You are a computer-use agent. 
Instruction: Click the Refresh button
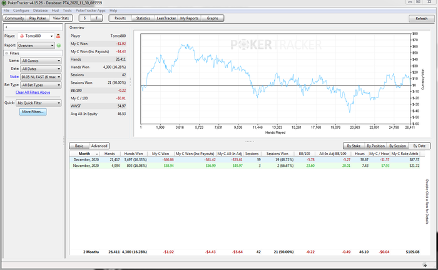click(422, 18)
